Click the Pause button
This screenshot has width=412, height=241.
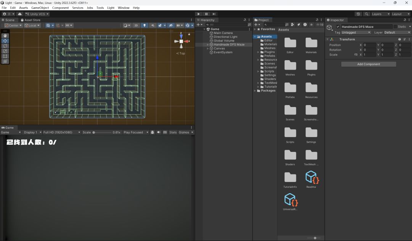point(206,14)
